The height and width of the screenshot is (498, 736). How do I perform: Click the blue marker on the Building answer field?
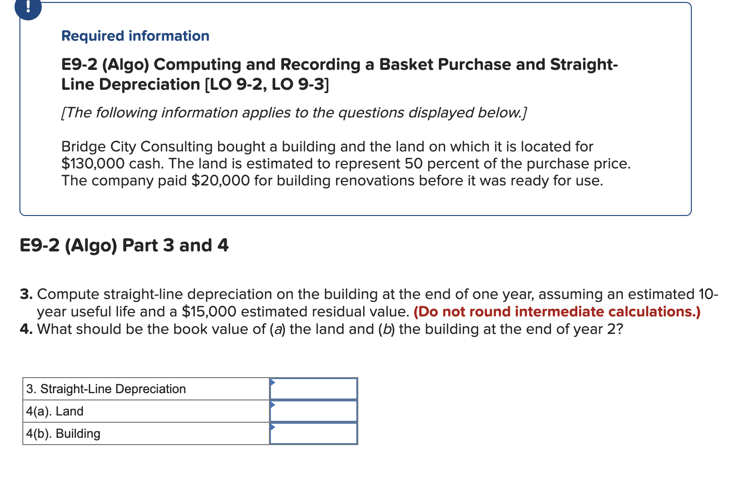pos(273,428)
